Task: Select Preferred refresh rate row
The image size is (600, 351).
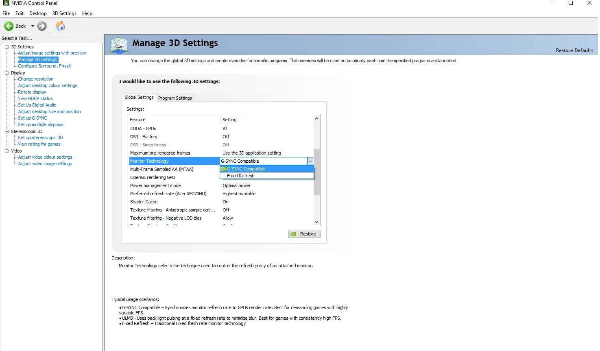Action: click(221, 194)
